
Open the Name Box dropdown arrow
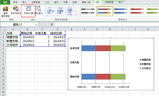[36, 24]
